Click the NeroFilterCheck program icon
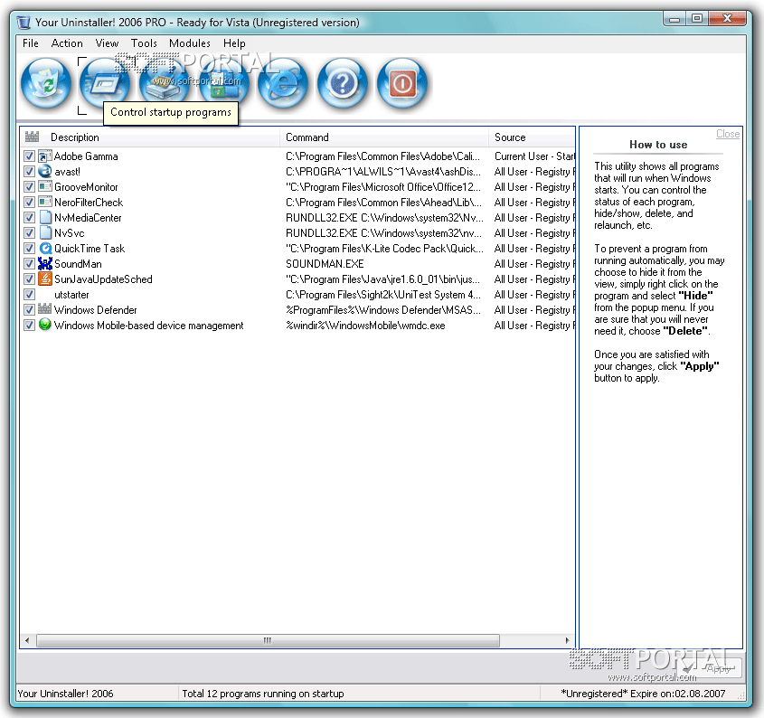Screen dimensions: 764x718 click(45, 202)
